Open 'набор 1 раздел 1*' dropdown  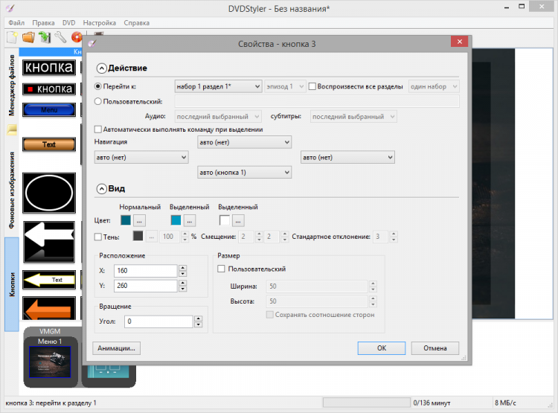coord(219,86)
